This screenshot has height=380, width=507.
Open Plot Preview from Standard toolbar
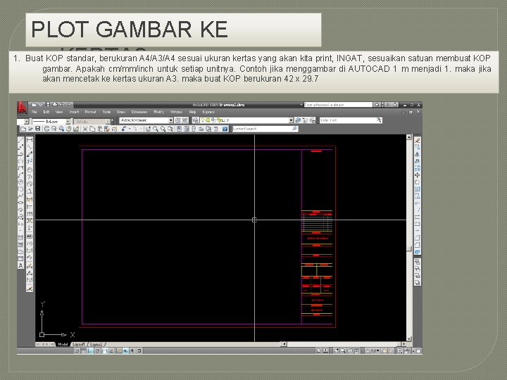[54, 129]
